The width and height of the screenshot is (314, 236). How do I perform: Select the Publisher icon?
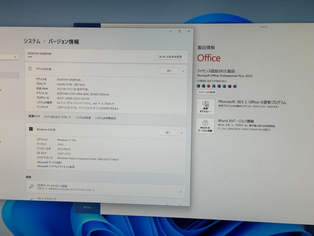click(224, 86)
